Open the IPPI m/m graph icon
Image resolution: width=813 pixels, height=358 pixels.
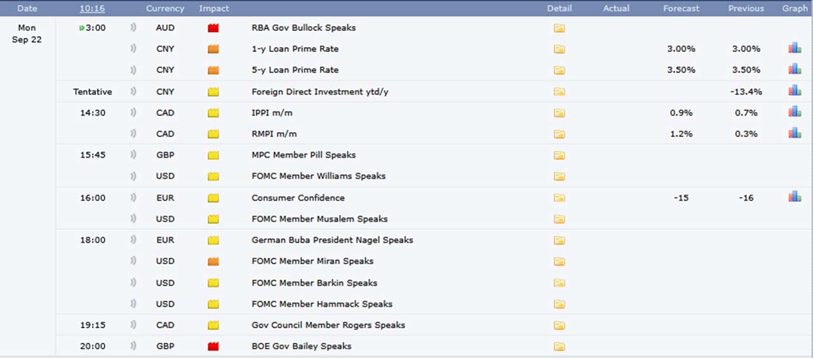pyautogui.click(x=795, y=112)
